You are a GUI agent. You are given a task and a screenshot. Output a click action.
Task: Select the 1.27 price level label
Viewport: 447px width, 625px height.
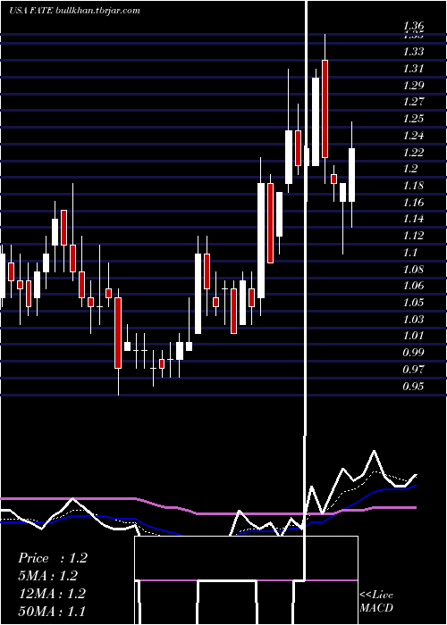click(x=413, y=102)
